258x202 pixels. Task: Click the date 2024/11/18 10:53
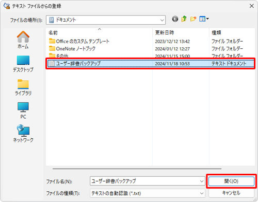[x=172, y=64]
